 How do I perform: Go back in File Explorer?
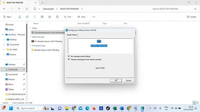(x=4, y=9)
